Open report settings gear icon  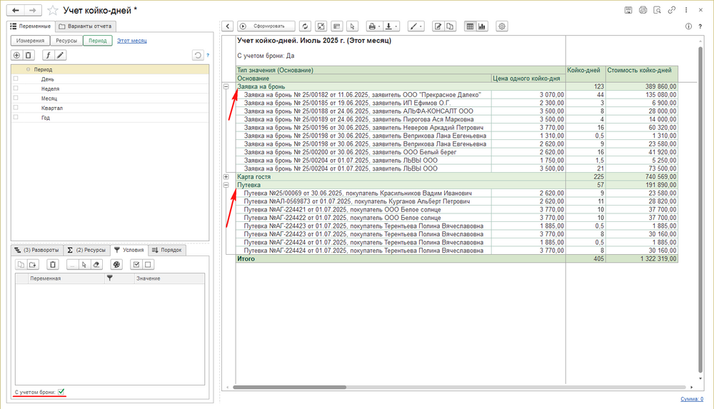pos(502,26)
